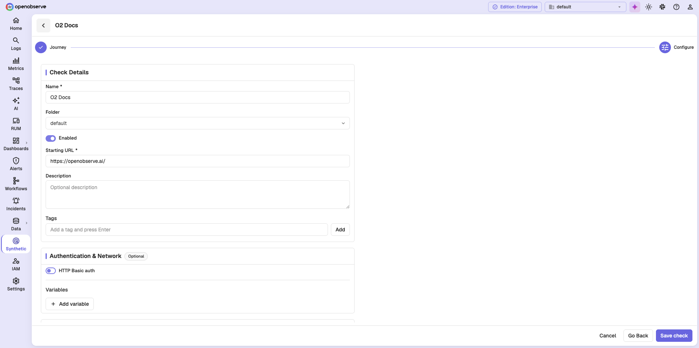Open the Home page from sidebar
Screen dimensions: 699x348
(16, 24)
